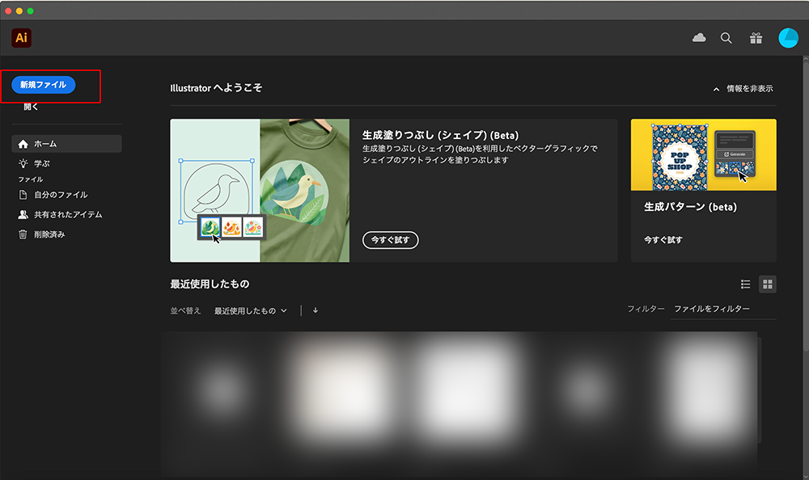Click the フィルター label
809x480 pixels.
point(646,309)
